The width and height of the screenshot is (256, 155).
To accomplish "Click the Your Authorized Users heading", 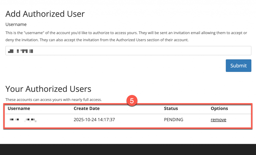I will [48, 89].
